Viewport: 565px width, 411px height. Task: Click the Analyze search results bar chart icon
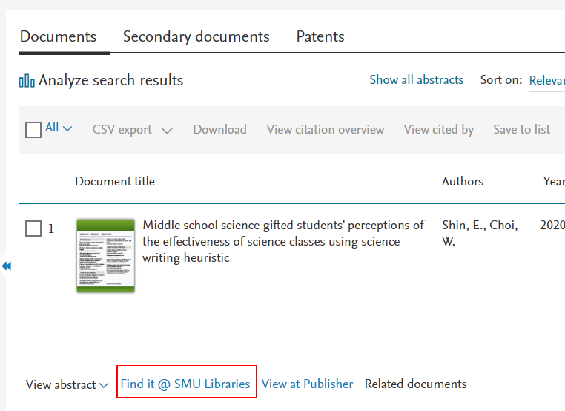point(27,81)
